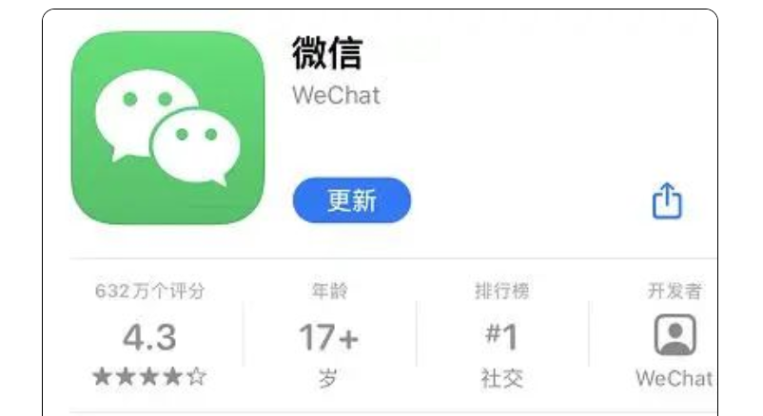Tap the 4.3 rating score
763x416 pixels.
tap(149, 337)
